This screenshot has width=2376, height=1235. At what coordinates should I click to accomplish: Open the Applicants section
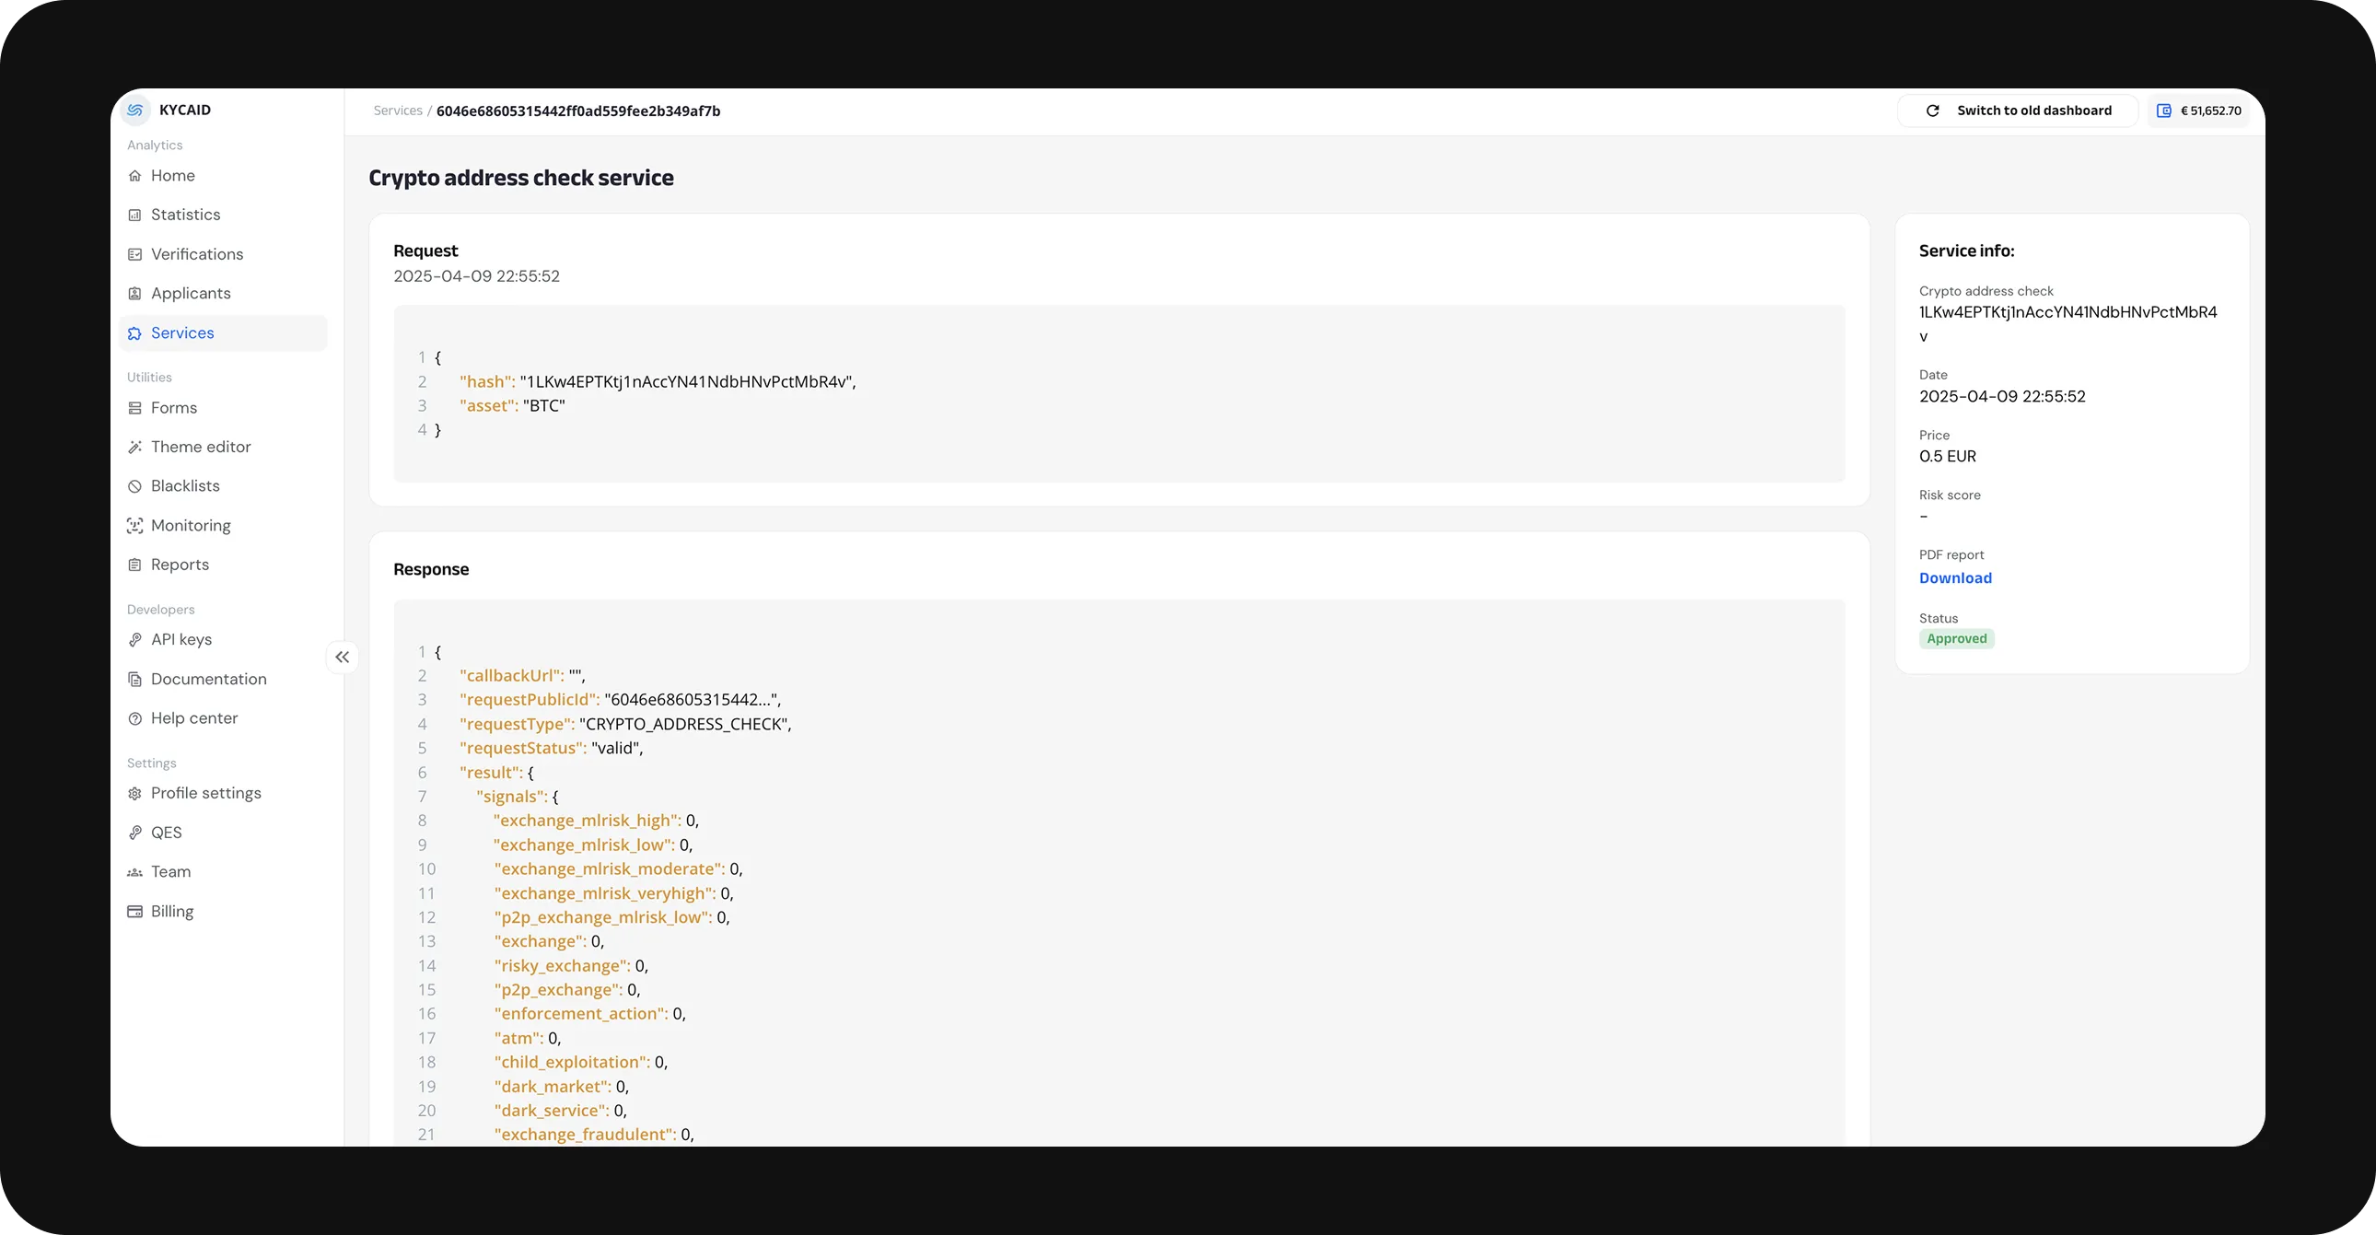(x=190, y=292)
